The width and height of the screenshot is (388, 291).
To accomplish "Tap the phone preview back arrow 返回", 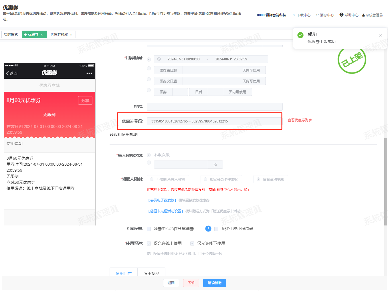I will tap(12, 73).
